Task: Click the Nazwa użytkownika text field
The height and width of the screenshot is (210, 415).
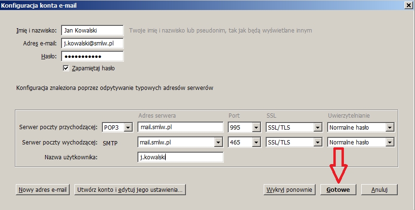Action: [x=180, y=157]
